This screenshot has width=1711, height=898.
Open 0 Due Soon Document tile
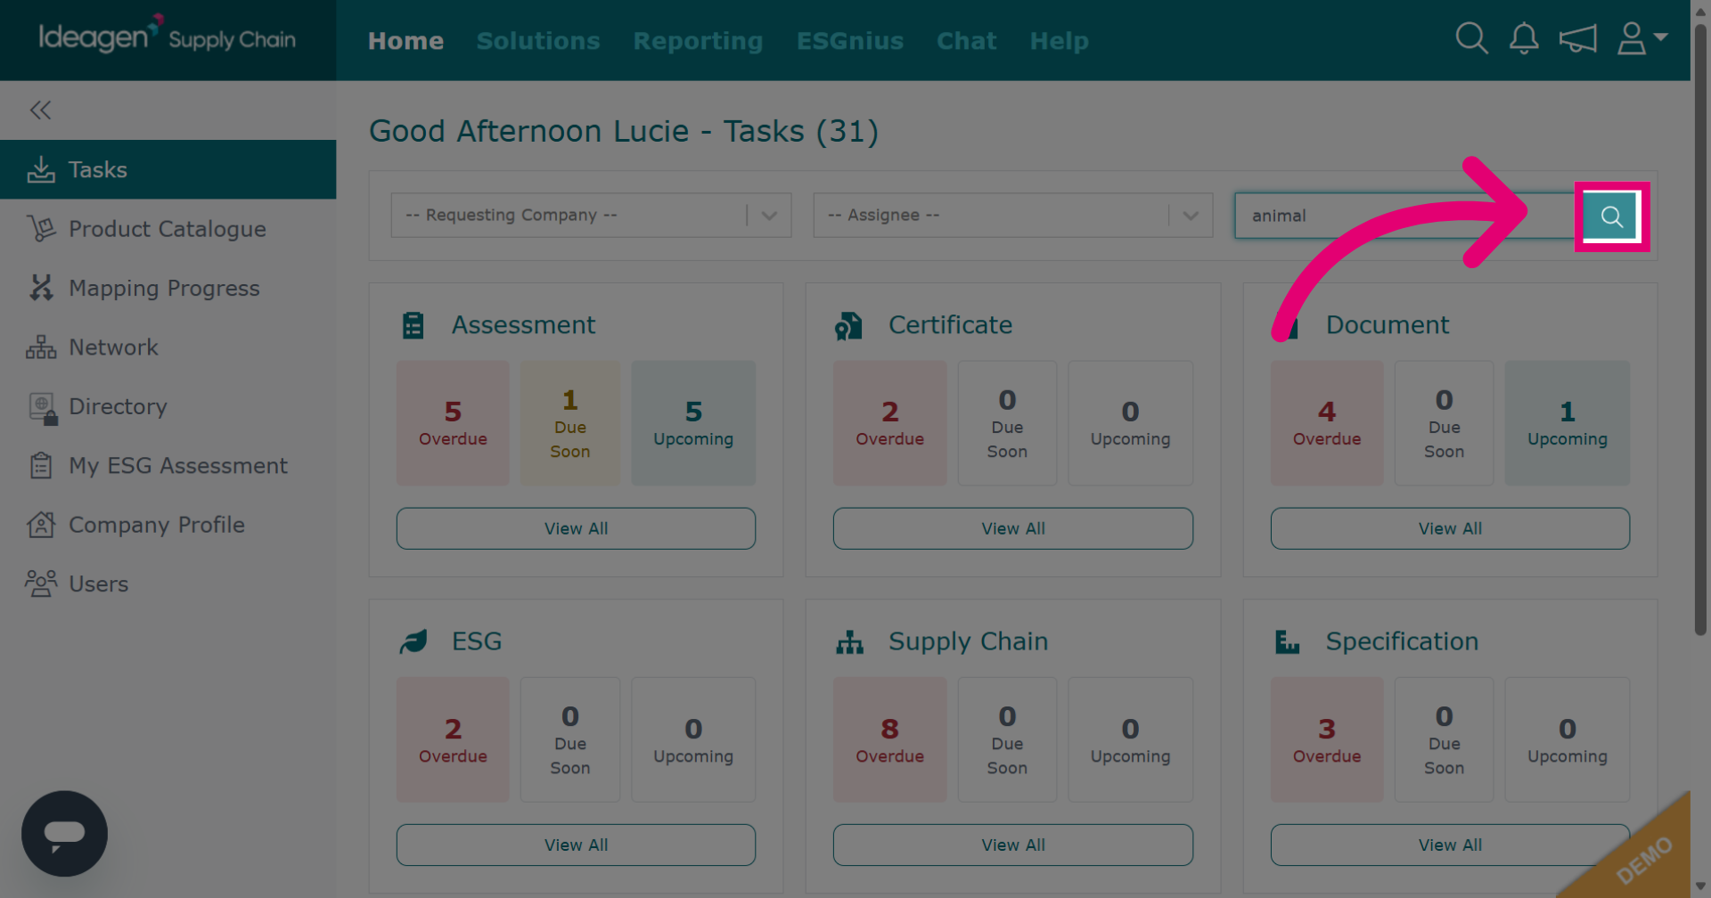point(1444,423)
